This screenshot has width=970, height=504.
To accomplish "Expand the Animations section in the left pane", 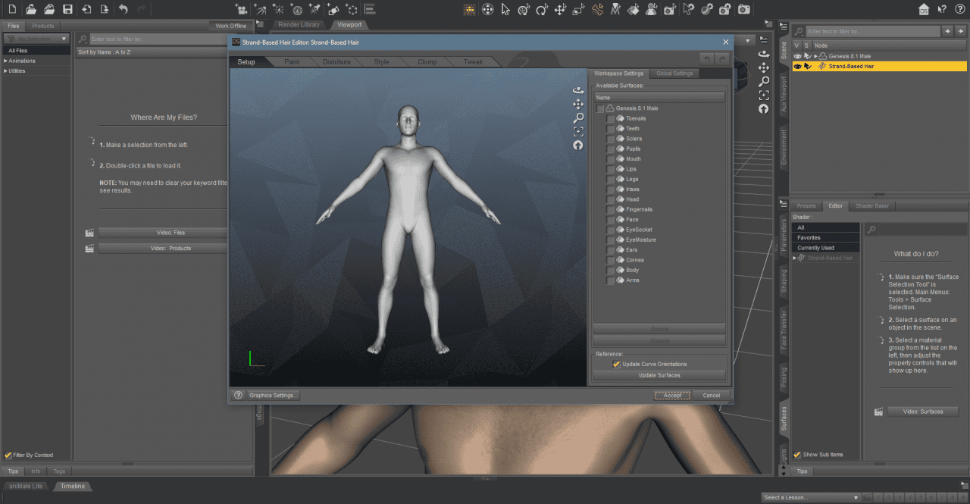I will coord(7,61).
